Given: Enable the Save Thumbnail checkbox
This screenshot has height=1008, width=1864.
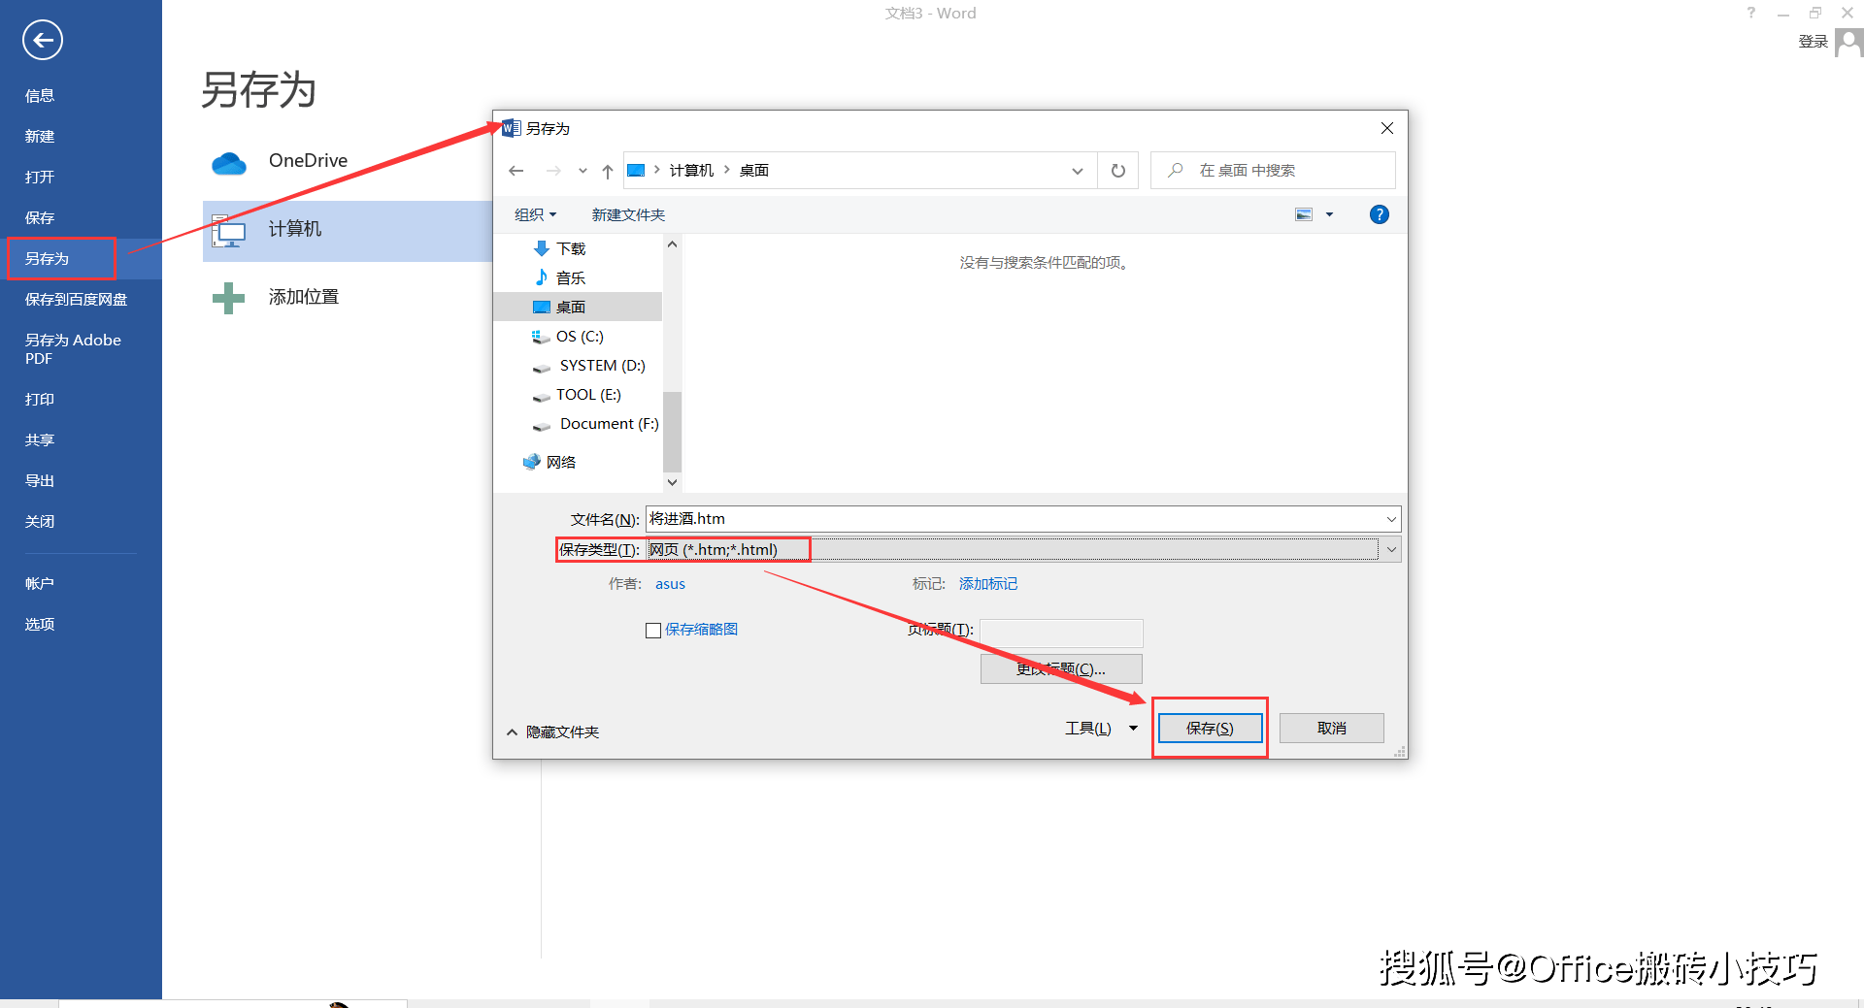Looking at the screenshot, I should point(653,631).
